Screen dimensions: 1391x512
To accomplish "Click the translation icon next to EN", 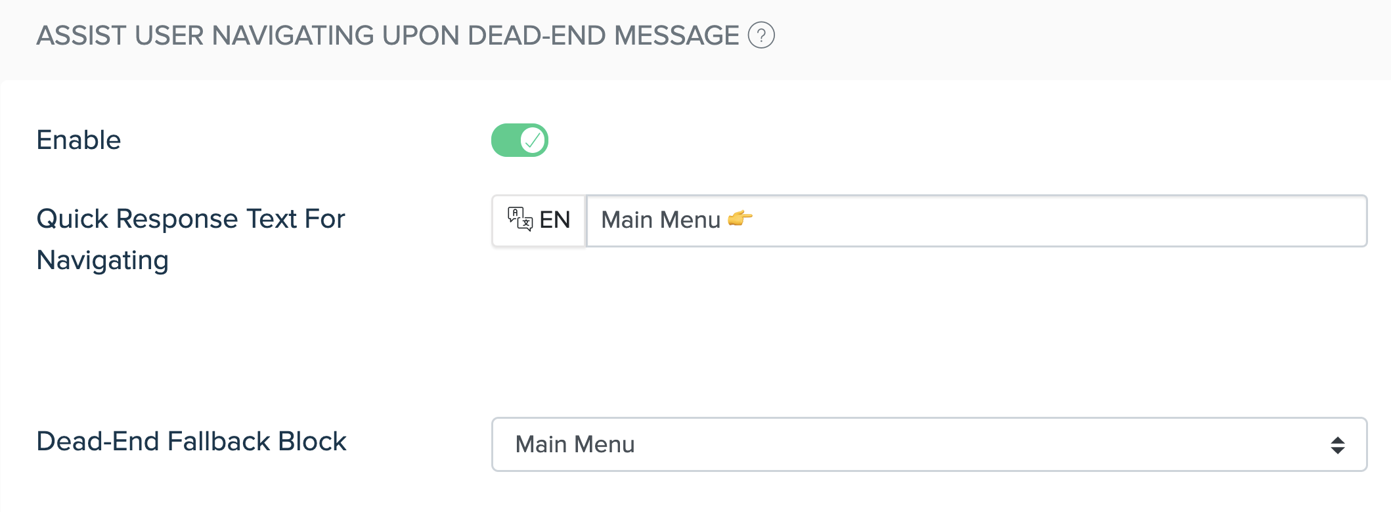I will click(x=519, y=219).
